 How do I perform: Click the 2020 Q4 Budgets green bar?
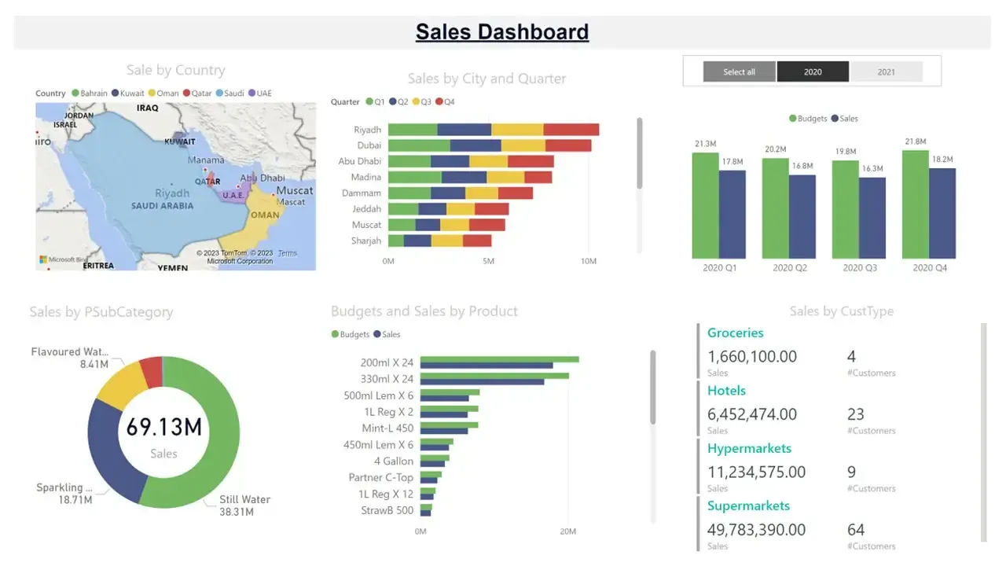coord(915,204)
